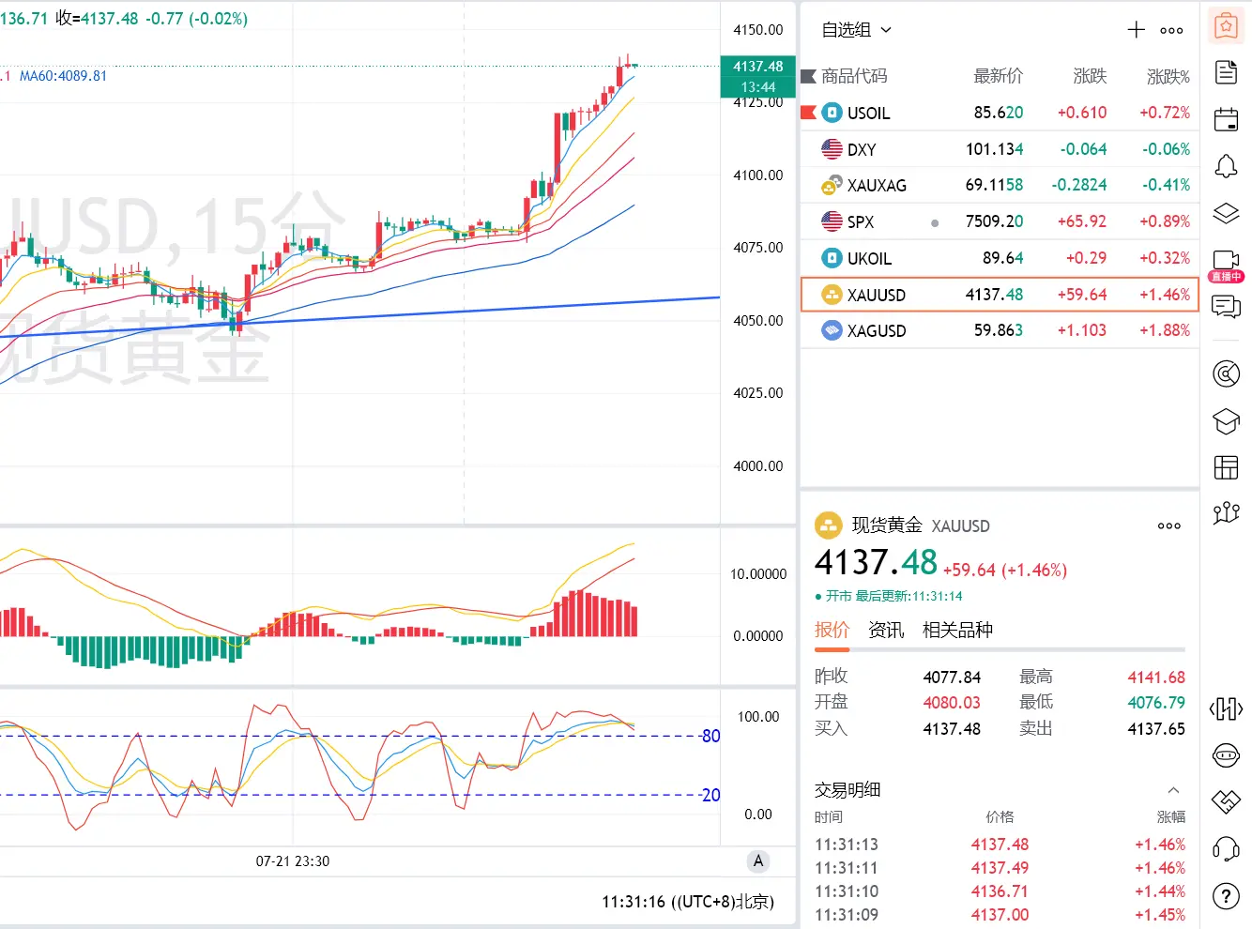Image resolution: width=1252 pixels, height=929 pixels.
Task: Select the XAUUSD watchlist row
Action: point(1000,295)
